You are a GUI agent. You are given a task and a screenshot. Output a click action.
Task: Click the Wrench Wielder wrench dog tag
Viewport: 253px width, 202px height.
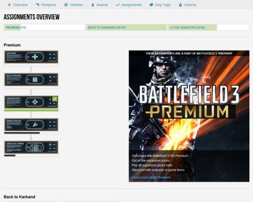coord(35,125)
